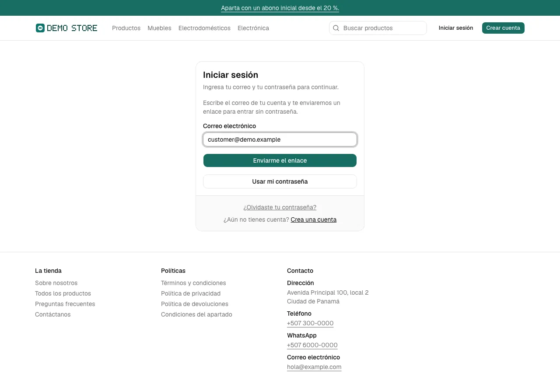This screenshot has width=560, height=376.
Task: View Política de devoluciones
Action: click(195, 304)
